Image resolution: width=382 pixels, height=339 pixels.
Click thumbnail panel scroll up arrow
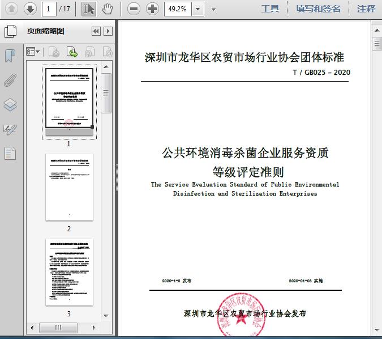(x=106, y=67)
